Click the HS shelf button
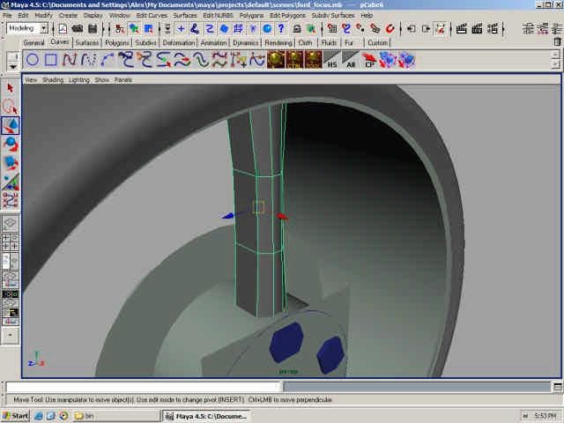The image size is (564, 423). [x=332, y=60]
